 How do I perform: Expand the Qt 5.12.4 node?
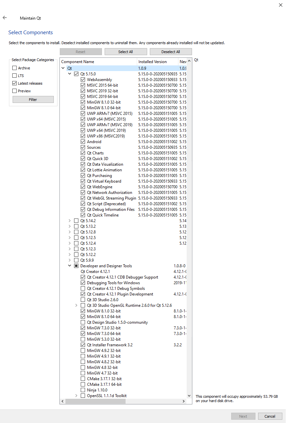(x=70, y=243)
